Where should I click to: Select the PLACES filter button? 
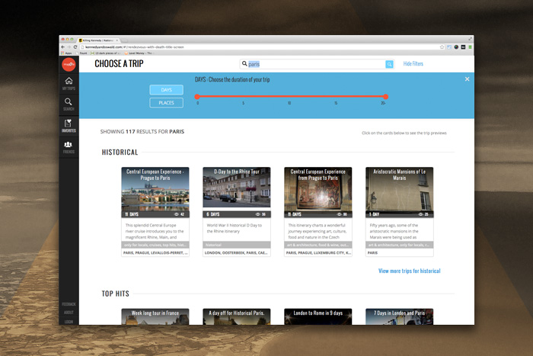point(166,103)
